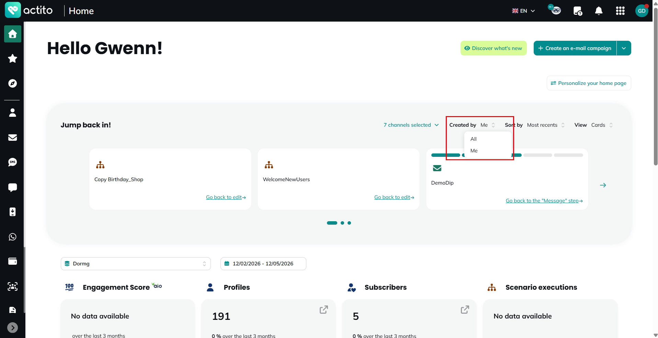Viewport: 658px width, 338px height.
Task: Open the SMS bubble icon in sidebar
Action: pyautogui.click(x=13, y=162)
